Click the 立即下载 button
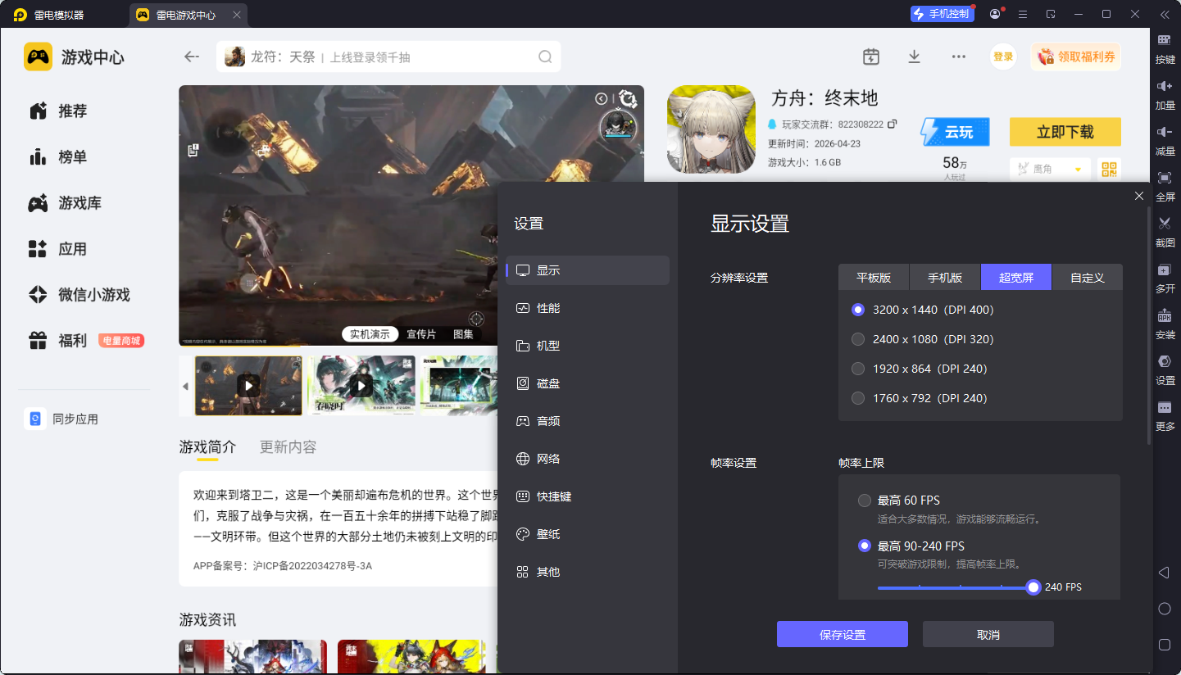 [1065, 132]
